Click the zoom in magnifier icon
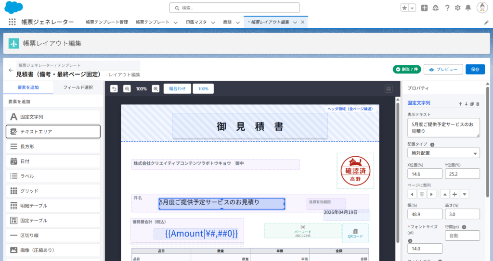The width and height of the screenshot is (493, 261). point(156,89)
